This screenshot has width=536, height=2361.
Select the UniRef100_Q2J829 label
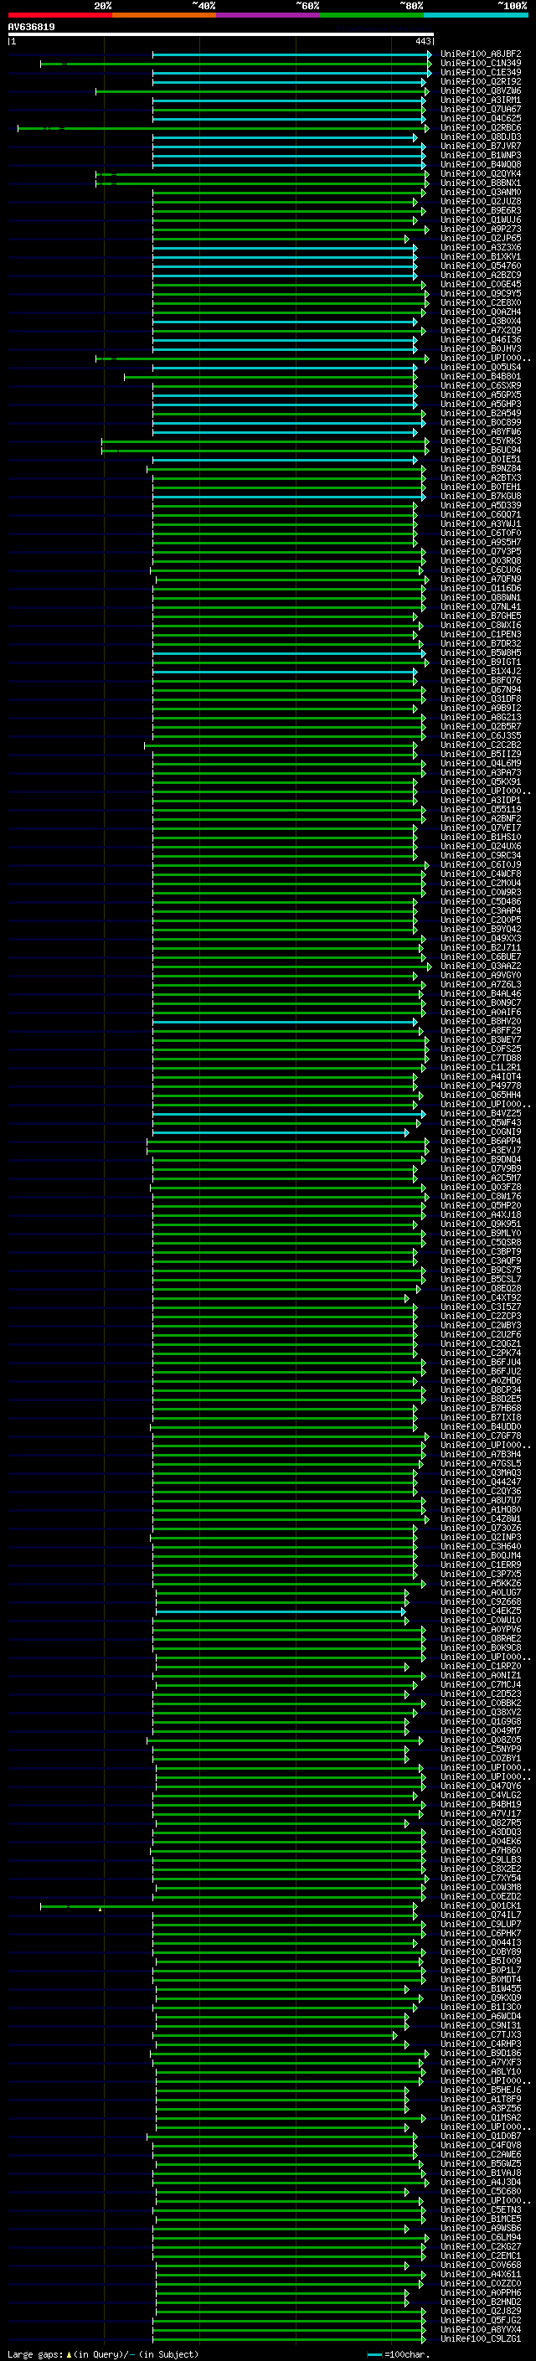point(480,2311)
